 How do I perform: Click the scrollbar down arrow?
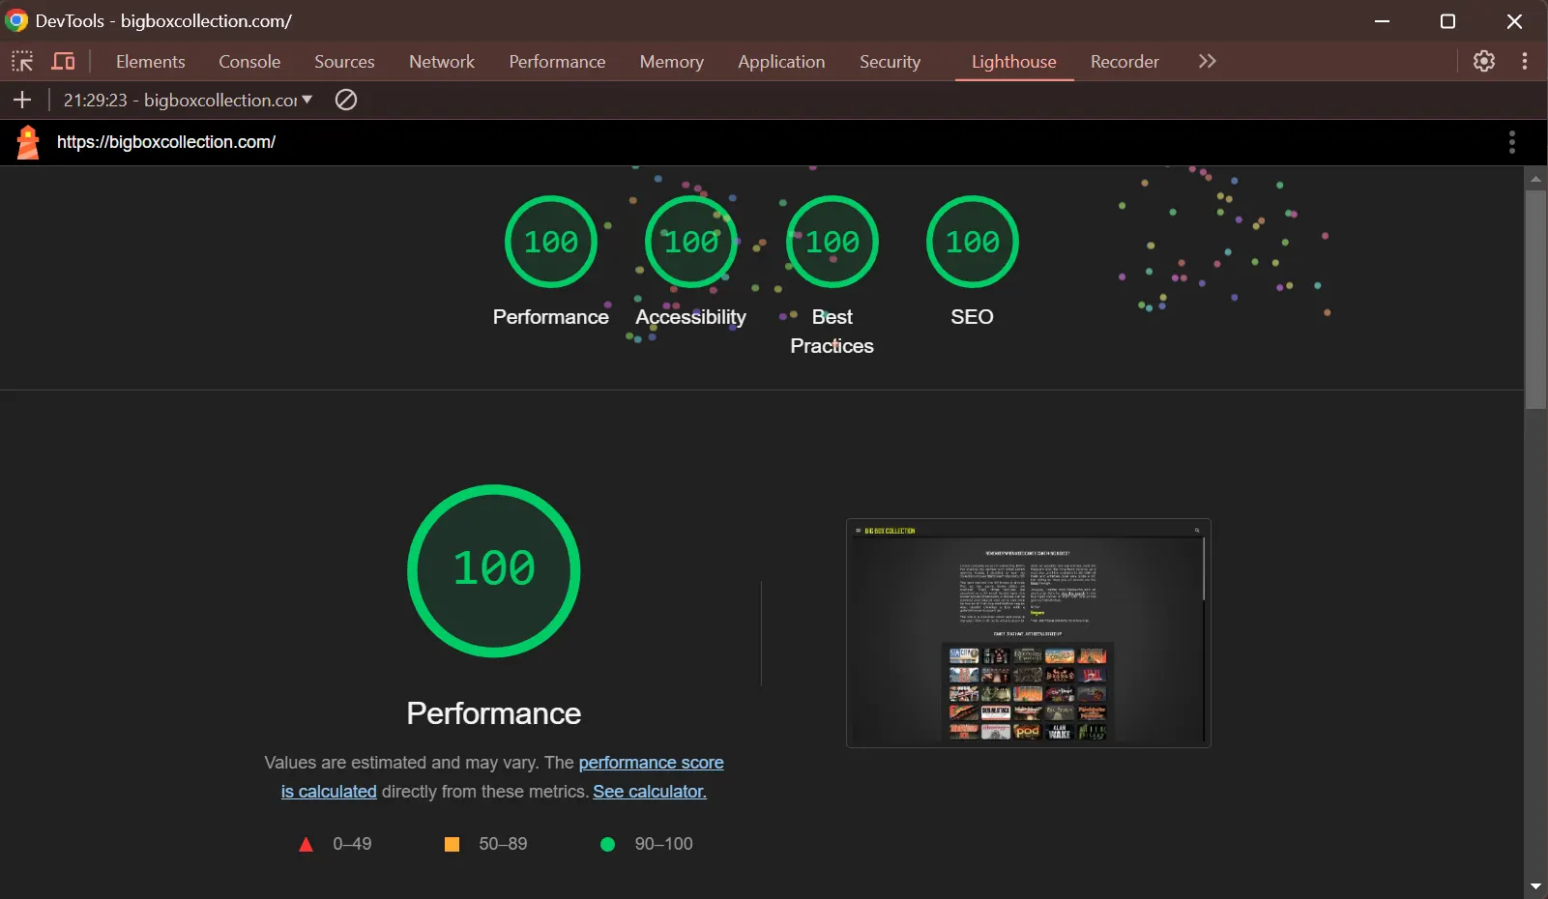(x=1535, y=885)
